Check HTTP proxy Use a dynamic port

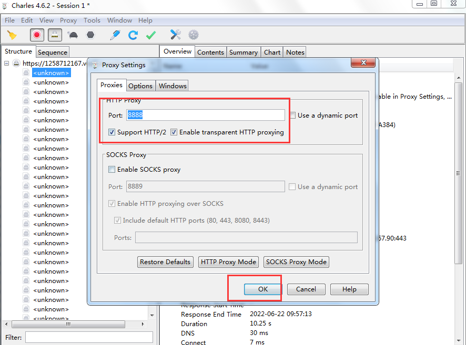click(x=293, y=116)
